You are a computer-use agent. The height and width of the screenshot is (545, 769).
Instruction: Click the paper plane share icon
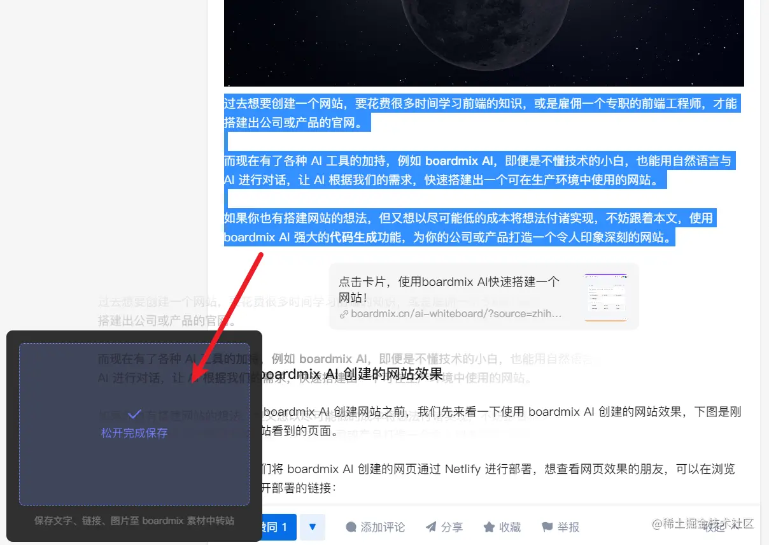(431, 527)
